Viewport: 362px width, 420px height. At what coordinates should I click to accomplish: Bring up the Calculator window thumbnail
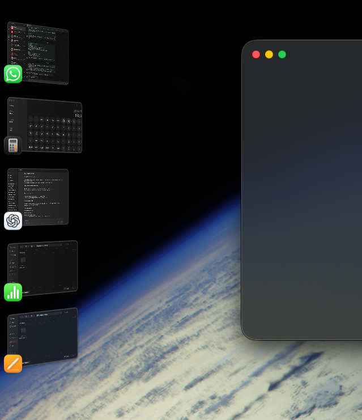pyautogui.click(x=45, y=125)
